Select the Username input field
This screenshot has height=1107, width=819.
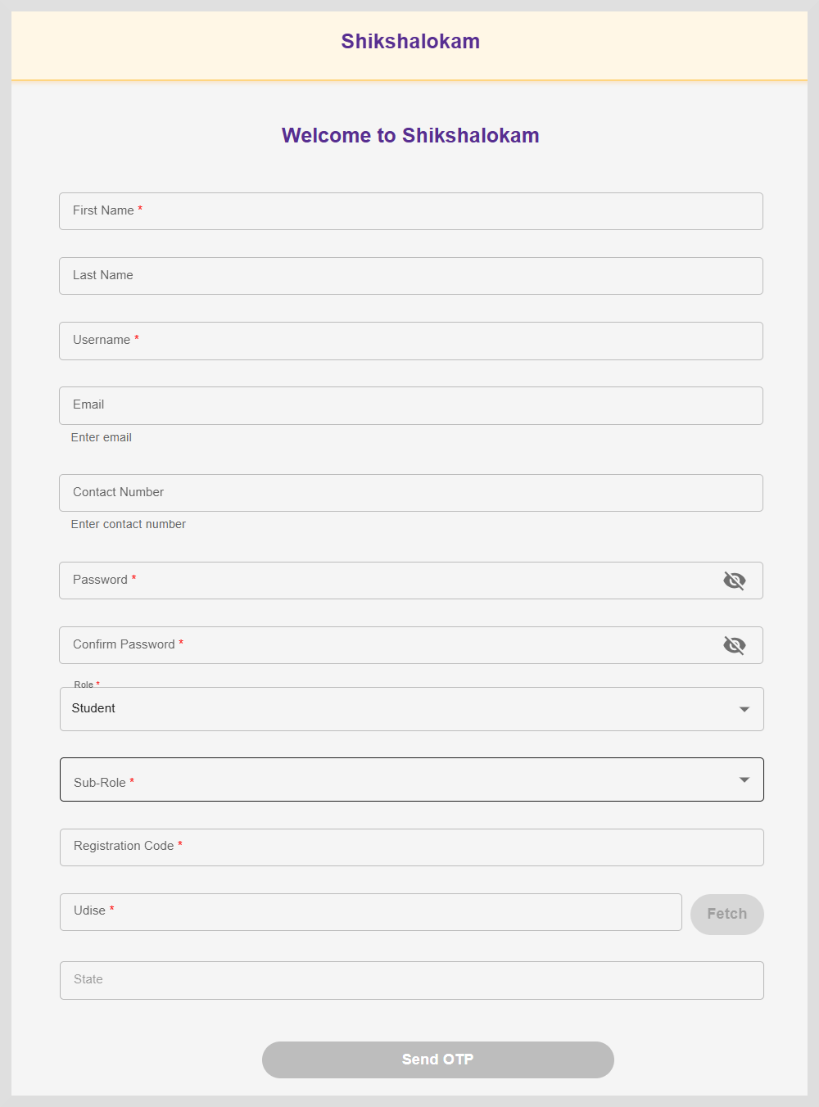pos(409,341)
